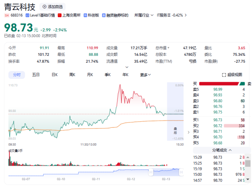Click the 最高 value 110.99
The image size is (252, 187).
(92, 48)
